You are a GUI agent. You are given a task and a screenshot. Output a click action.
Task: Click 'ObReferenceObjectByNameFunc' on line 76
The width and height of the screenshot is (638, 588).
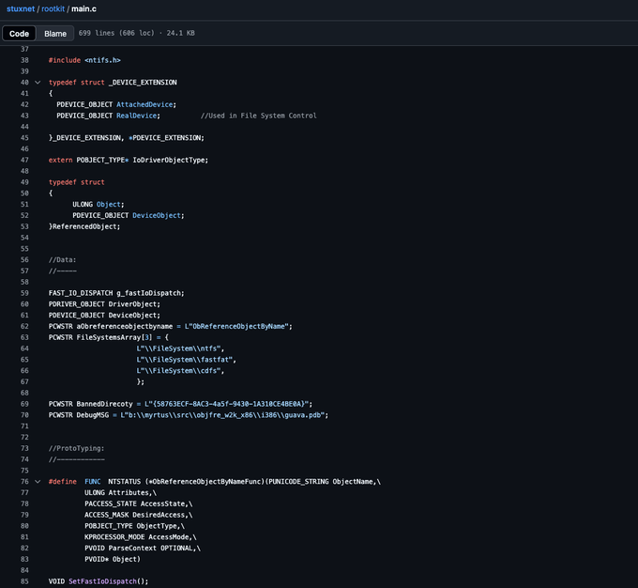pos(206,482)
